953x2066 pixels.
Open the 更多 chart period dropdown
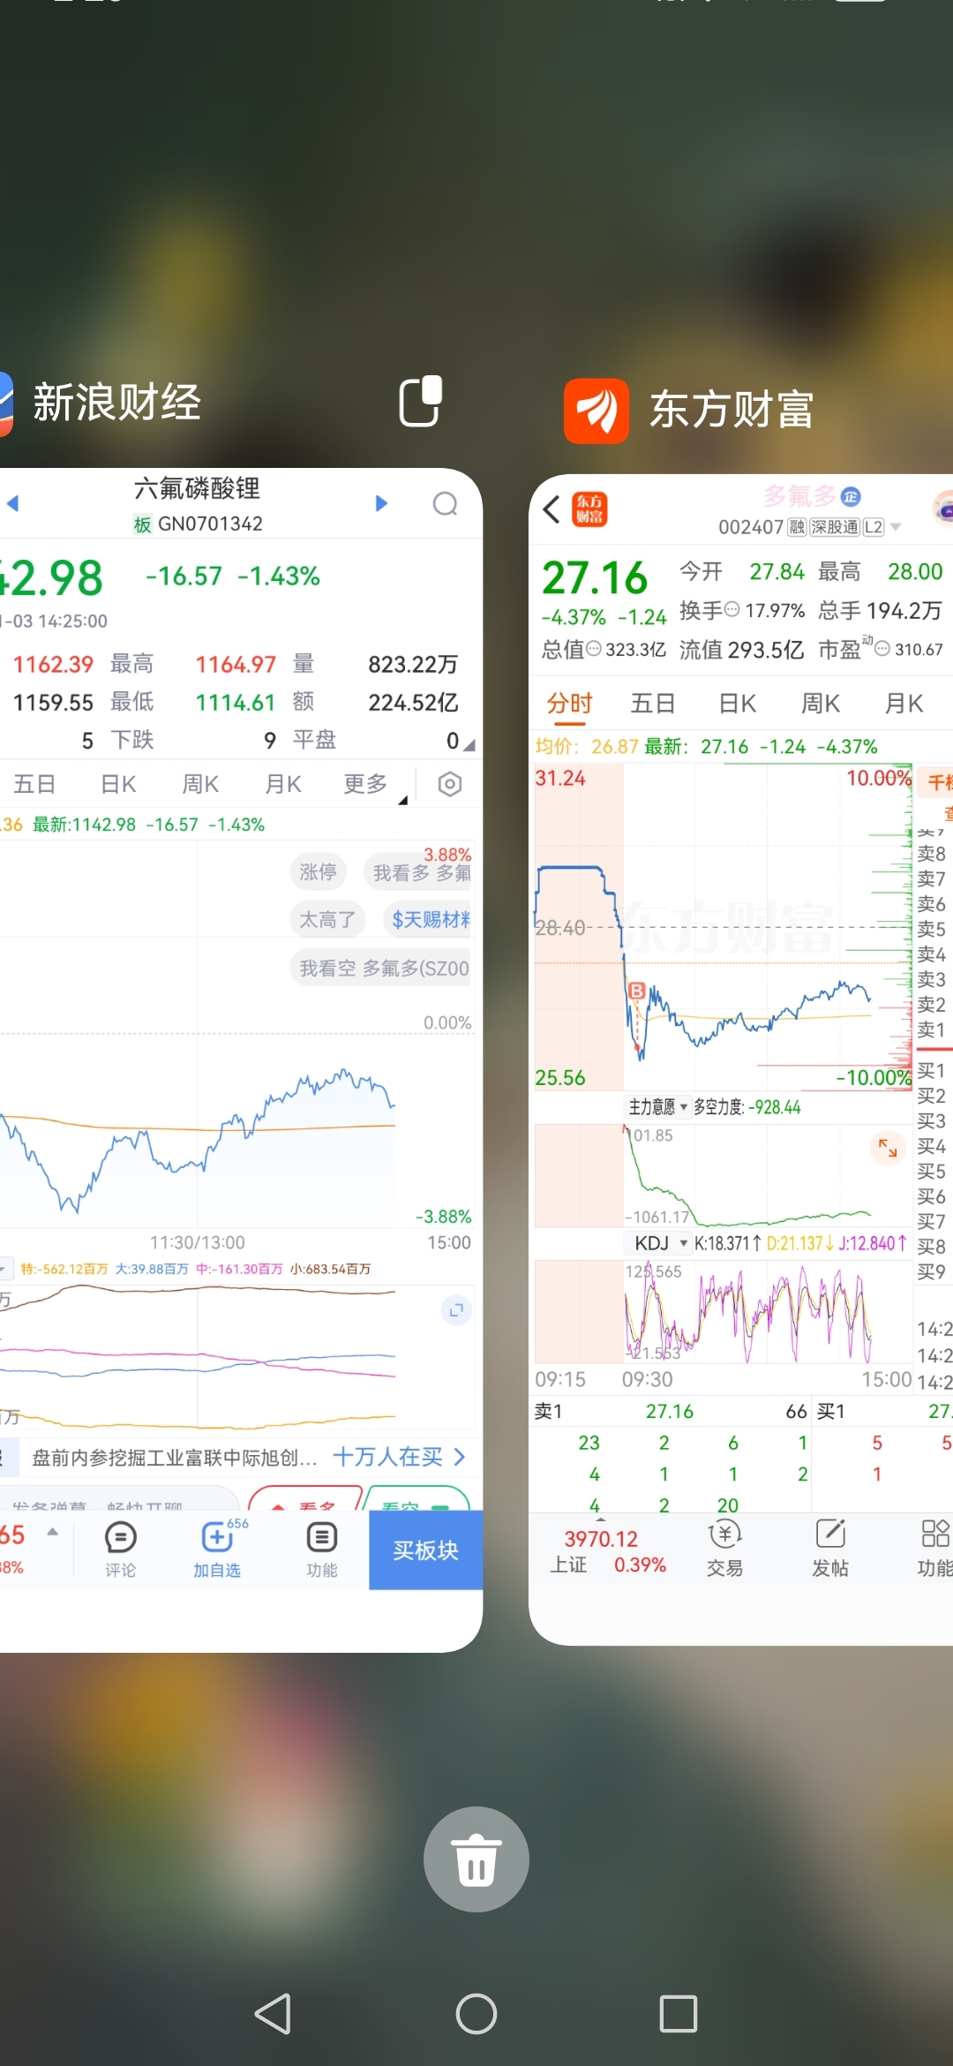[x=373, y=784]
